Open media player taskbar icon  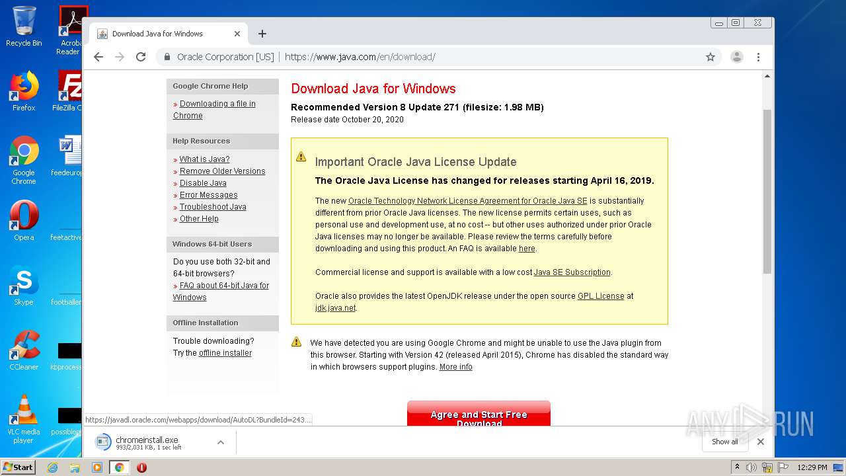97,467
